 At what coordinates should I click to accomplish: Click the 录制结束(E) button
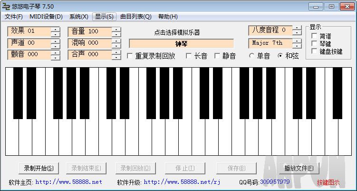[86, 169]
